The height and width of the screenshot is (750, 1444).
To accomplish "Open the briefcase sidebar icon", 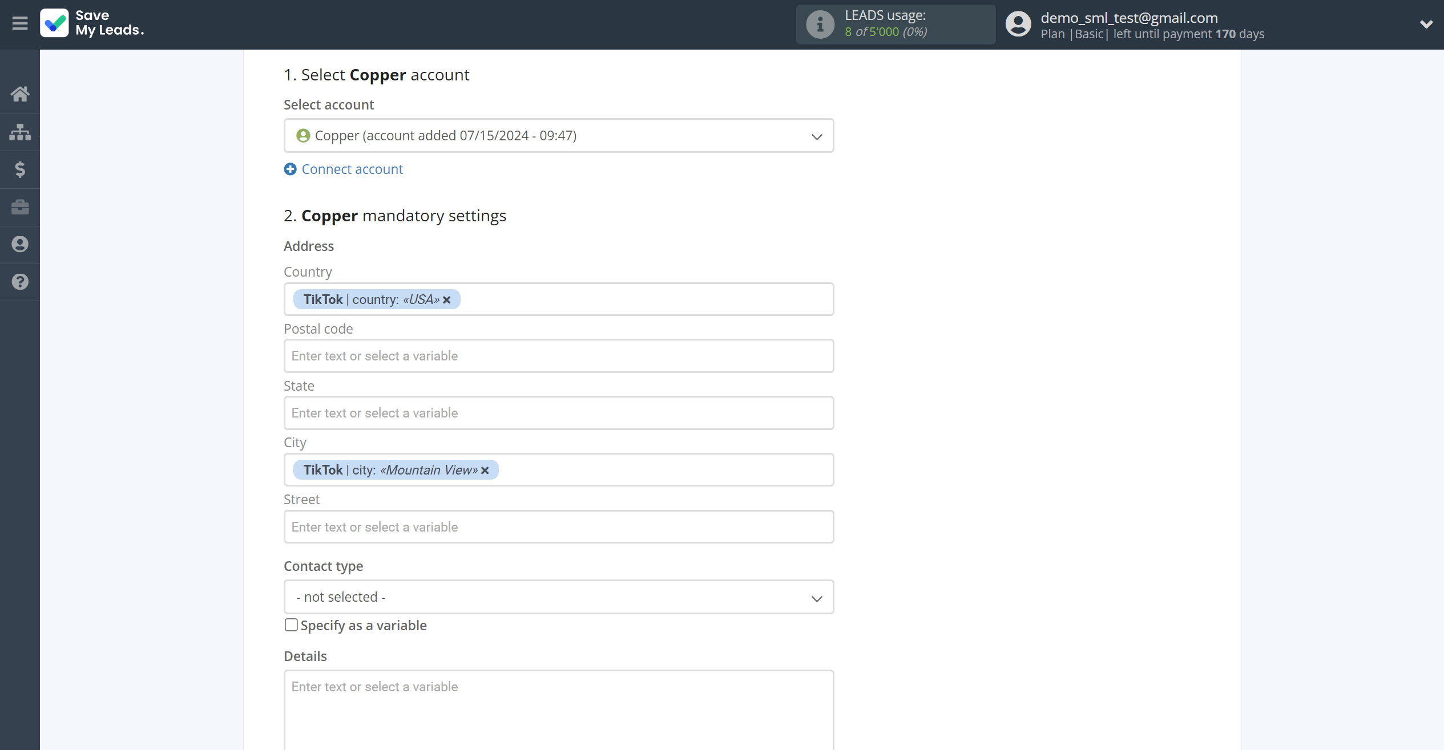I will (20, 207).
